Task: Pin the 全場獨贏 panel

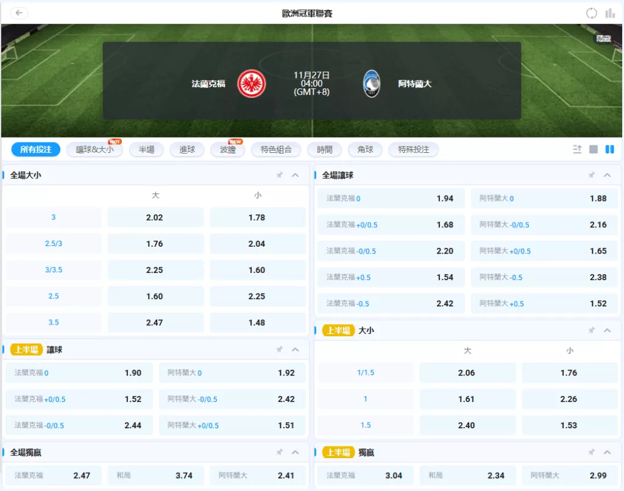Action: (x=280, y=453)
